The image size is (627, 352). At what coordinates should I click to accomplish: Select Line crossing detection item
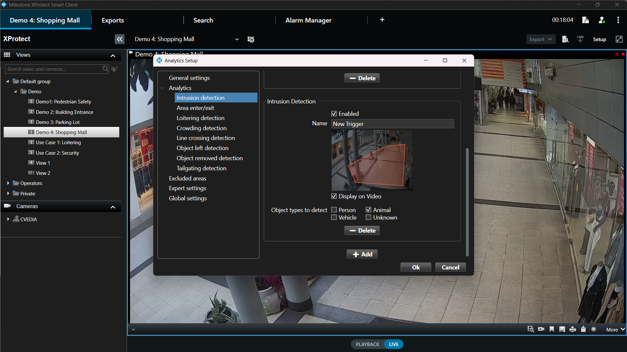pyautogui.click(x=206, y=138)
